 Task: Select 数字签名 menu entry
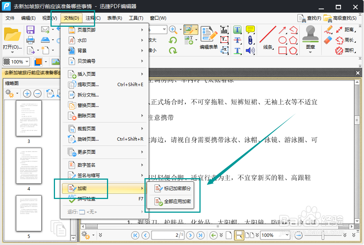click(x=105, y=165)
